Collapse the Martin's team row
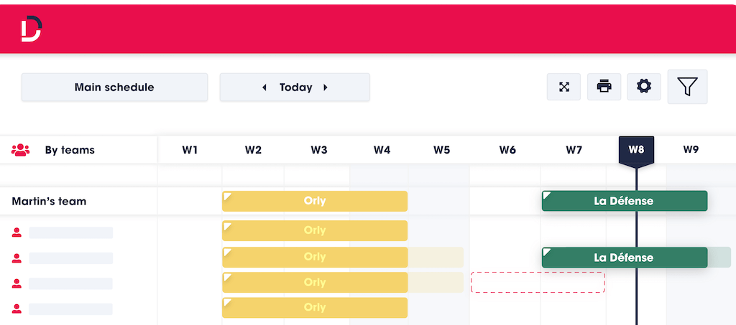This screenshot has height=325, width=736. [x=49, y=202]
